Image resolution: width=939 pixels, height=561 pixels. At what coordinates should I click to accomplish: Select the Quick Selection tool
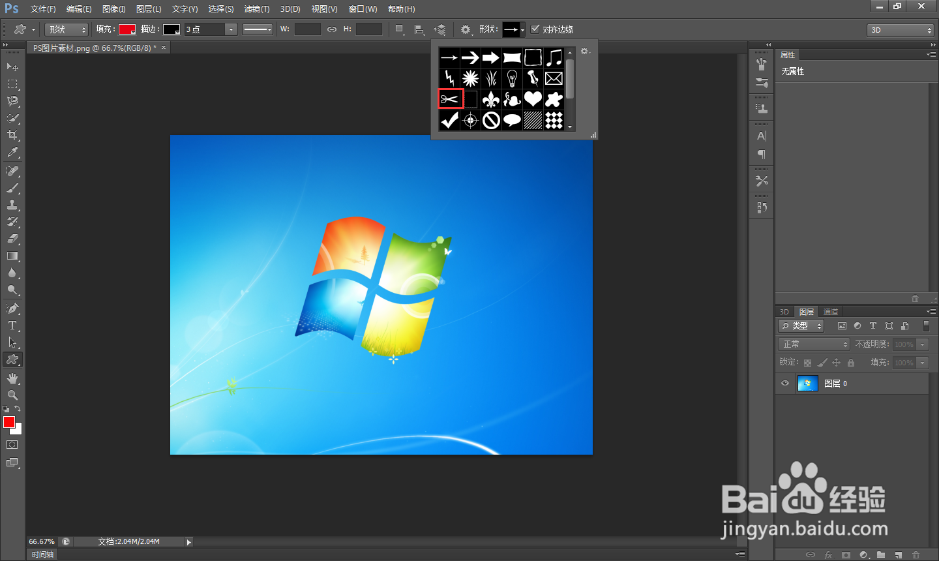click(12, 118)
